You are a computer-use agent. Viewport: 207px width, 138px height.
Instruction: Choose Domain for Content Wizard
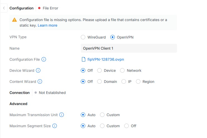click(x=99, y=81)
